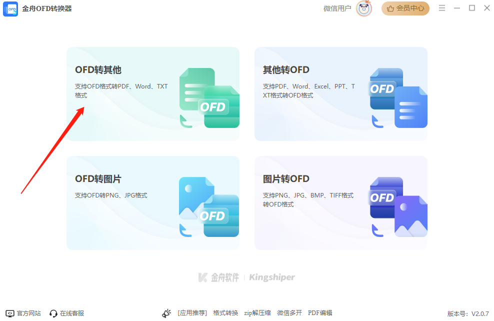Open the hamburger menu icon
This screenshot has height=321, width=494.
442,8
